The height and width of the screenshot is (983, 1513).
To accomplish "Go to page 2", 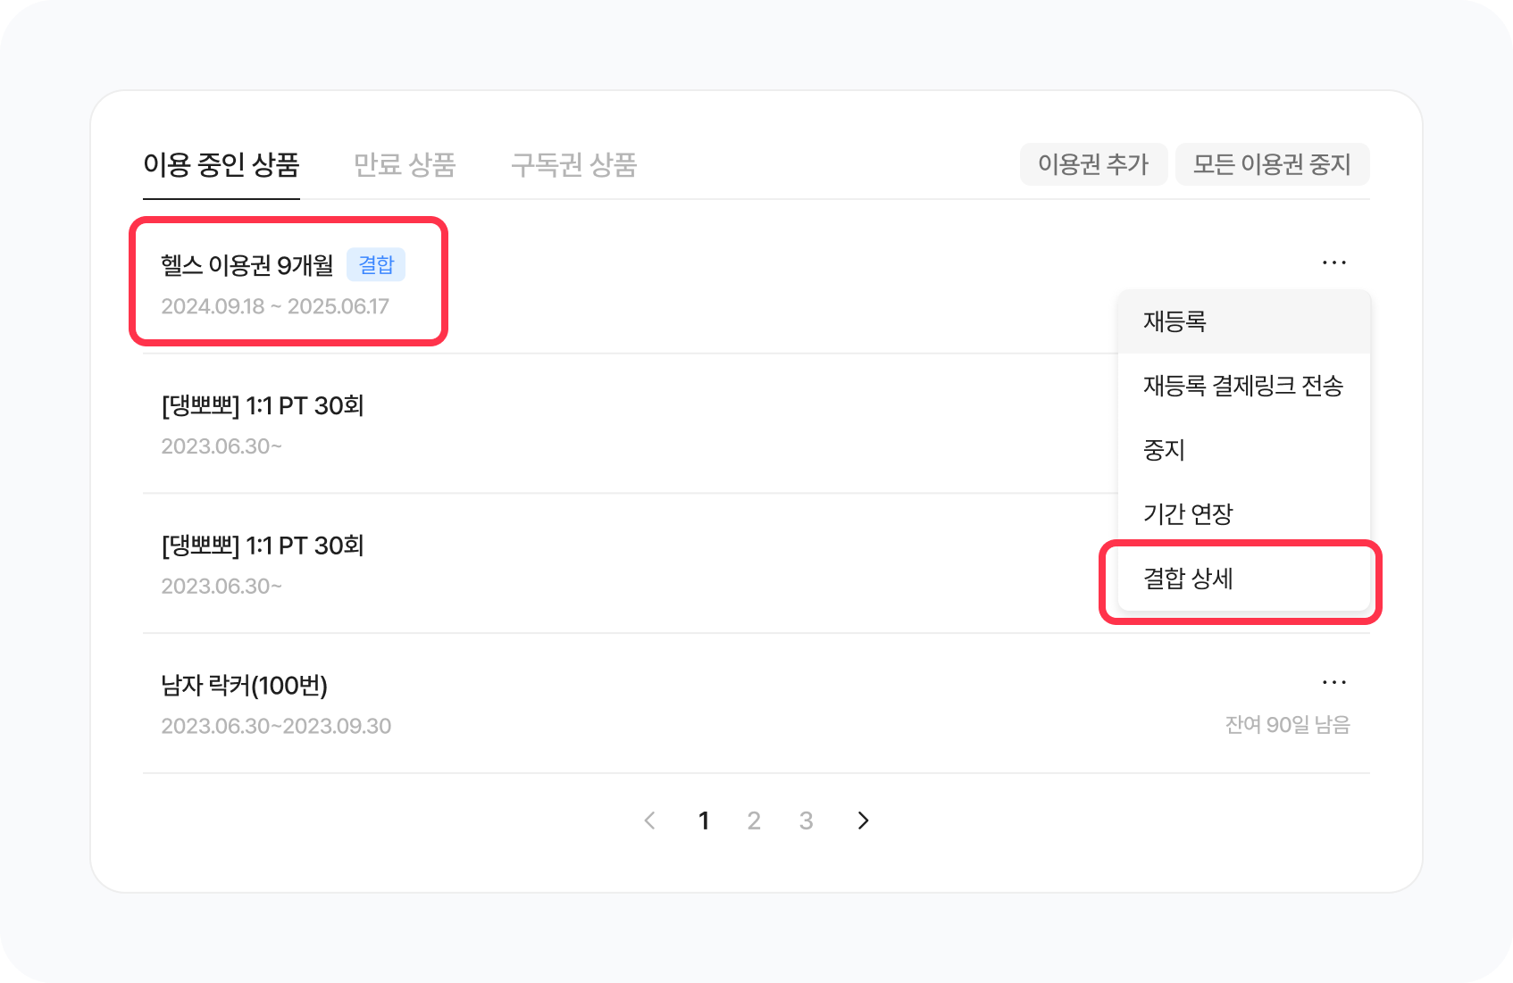I will [x=754, y=821].
